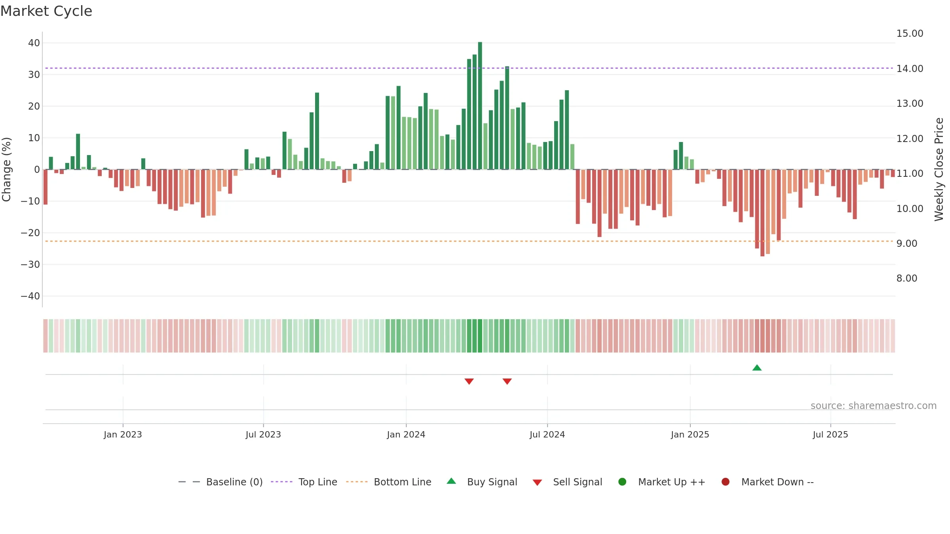Viewport: 950px width, 534px height.
Task: Click the Market Cycle chart title
Action: point(46,11)
